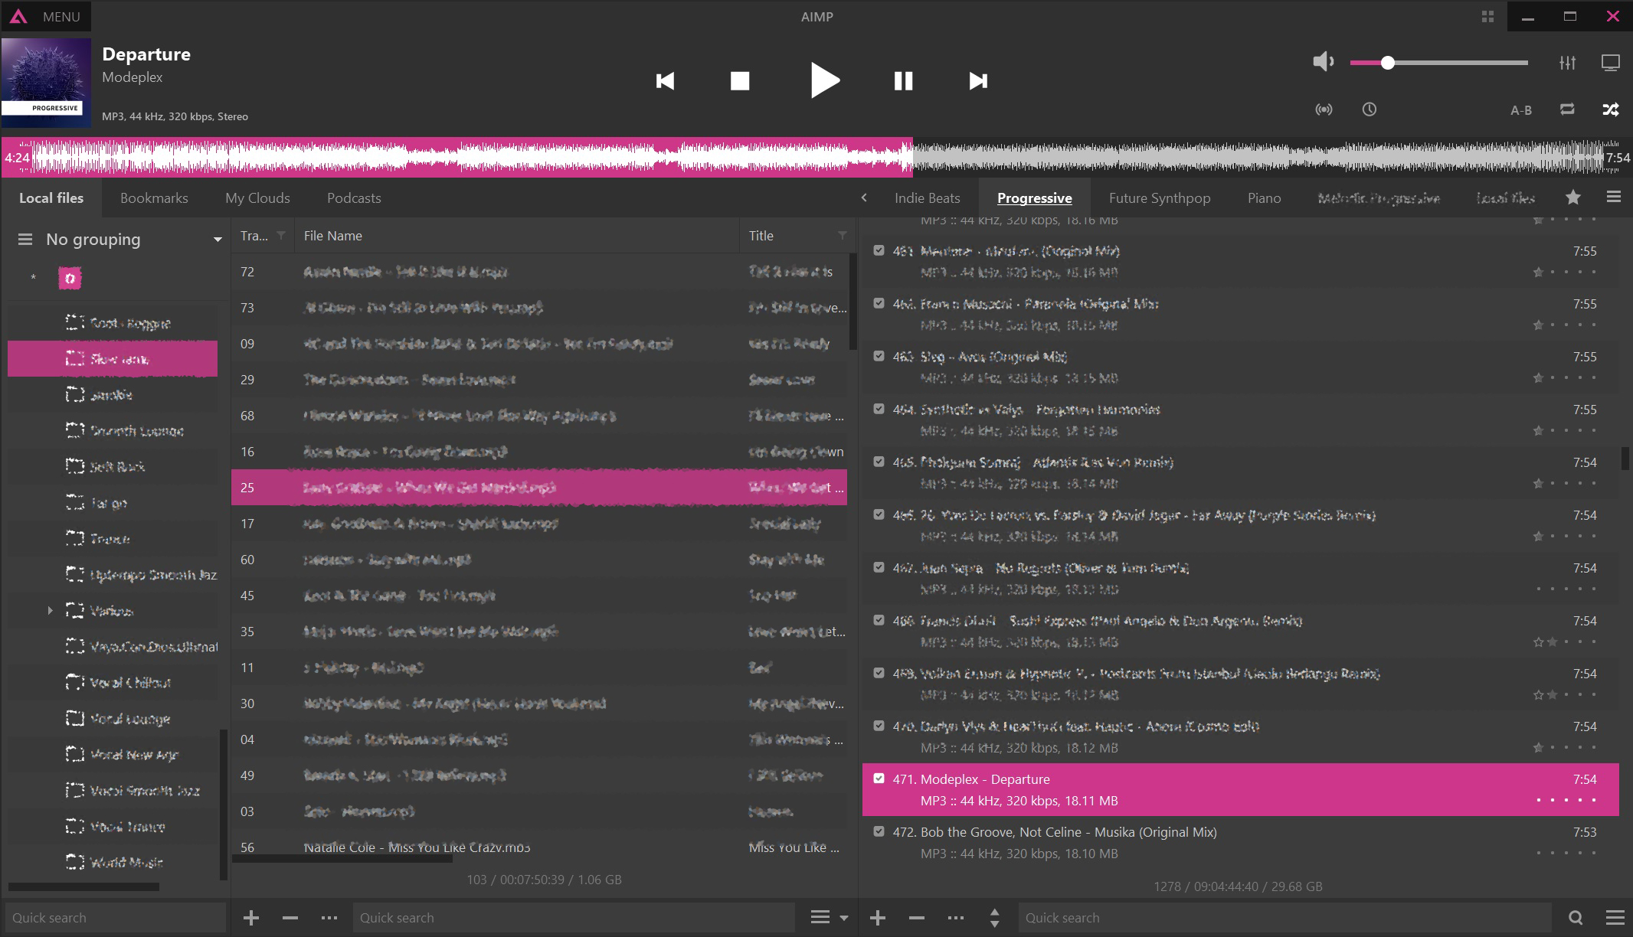Toggle the repeat mode icon

[x=1567, y=109]
